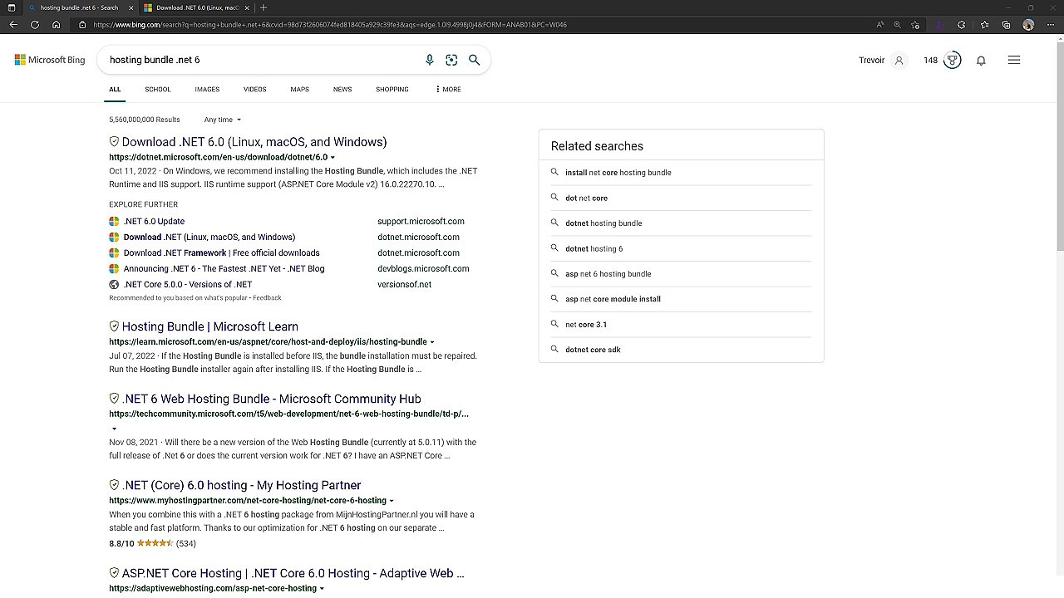The image size is (1064, 598).
Task: Expand dropdown arrow beside myhostingpartner.com URL
Action: pos(392,501)
